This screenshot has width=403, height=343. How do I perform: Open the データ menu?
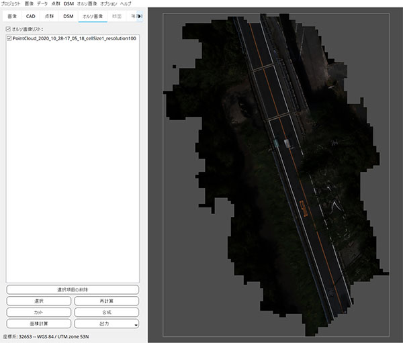42,3
